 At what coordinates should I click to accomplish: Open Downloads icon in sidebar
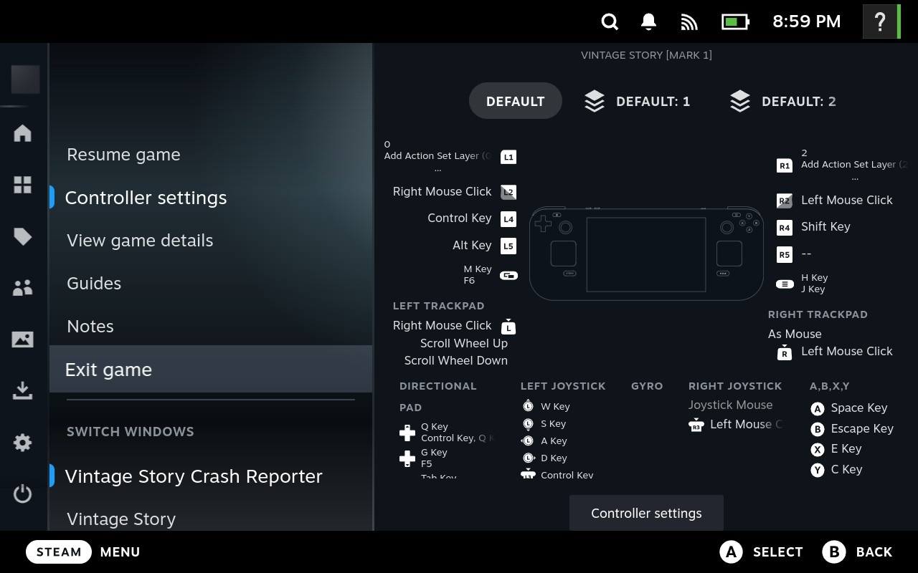click(x=23, y=391)
